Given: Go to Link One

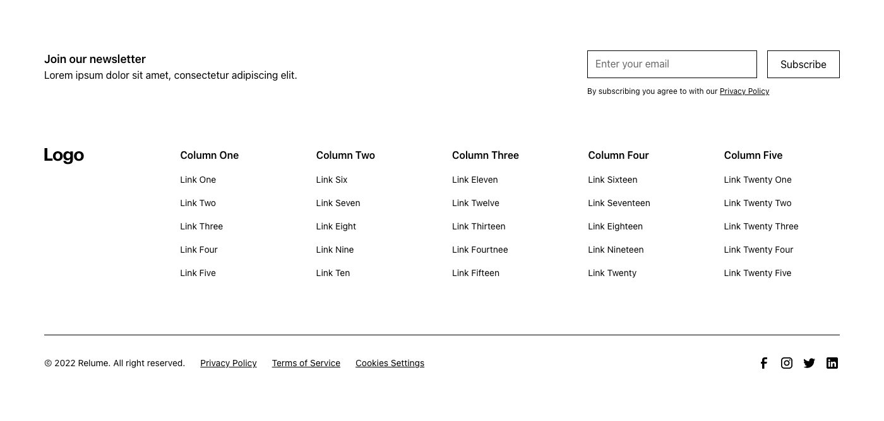Looking at the screenshot, I should (x=198, y=180).
